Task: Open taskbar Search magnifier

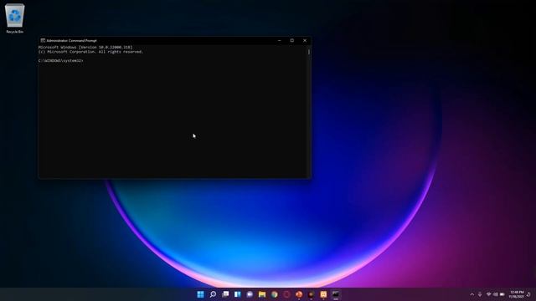Action: coord(213,294)
